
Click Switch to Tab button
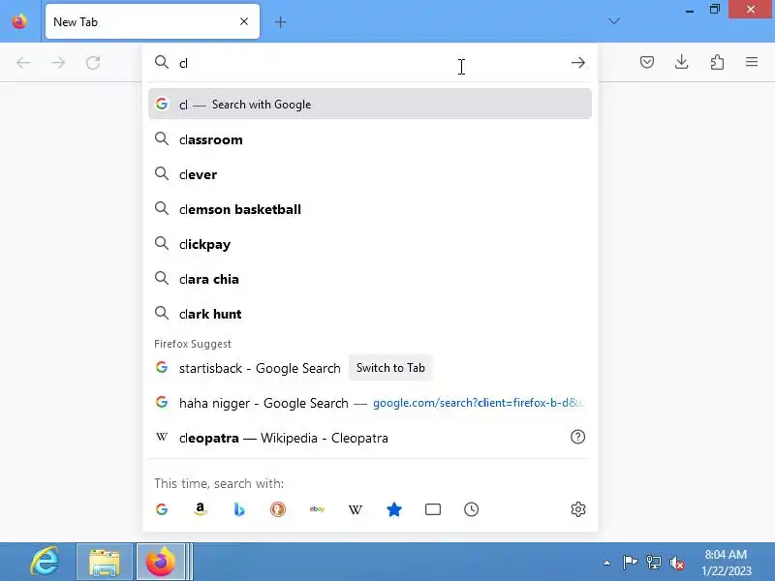(x=390, y=368)
